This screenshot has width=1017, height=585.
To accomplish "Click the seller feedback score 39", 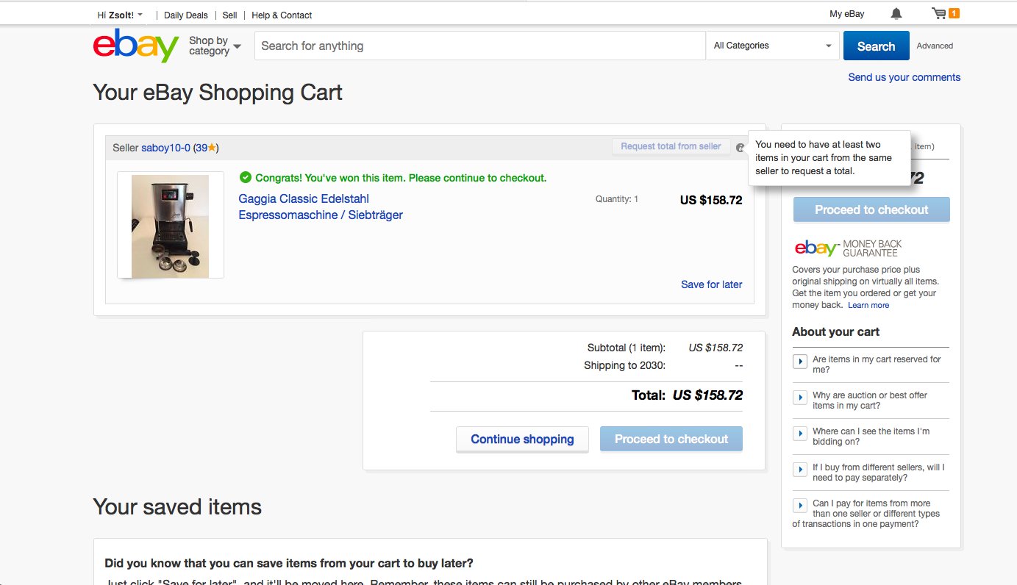I will click(x=201, y=148).
